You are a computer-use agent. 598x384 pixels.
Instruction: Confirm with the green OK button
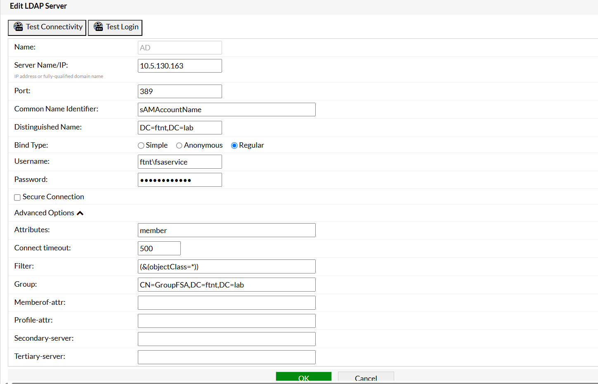[x=304, y=377]
